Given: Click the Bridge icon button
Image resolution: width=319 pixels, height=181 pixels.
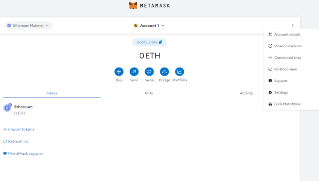Looking at the screenshot, I should [164, 72].
